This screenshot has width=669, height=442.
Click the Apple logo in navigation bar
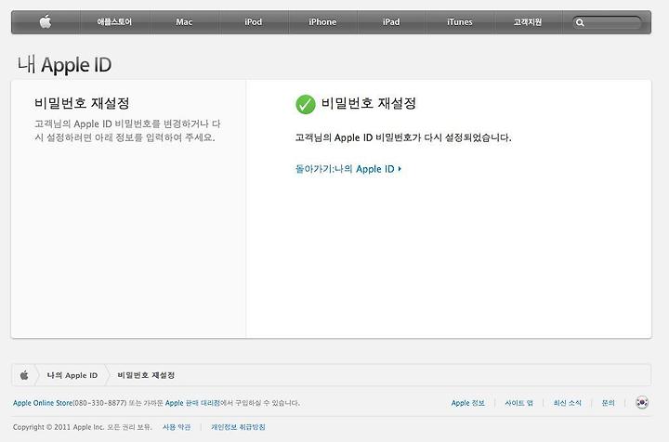click(46, 21)
